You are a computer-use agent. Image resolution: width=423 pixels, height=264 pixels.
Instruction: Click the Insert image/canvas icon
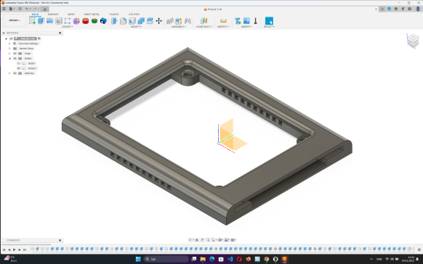click(x=246, y=21)
